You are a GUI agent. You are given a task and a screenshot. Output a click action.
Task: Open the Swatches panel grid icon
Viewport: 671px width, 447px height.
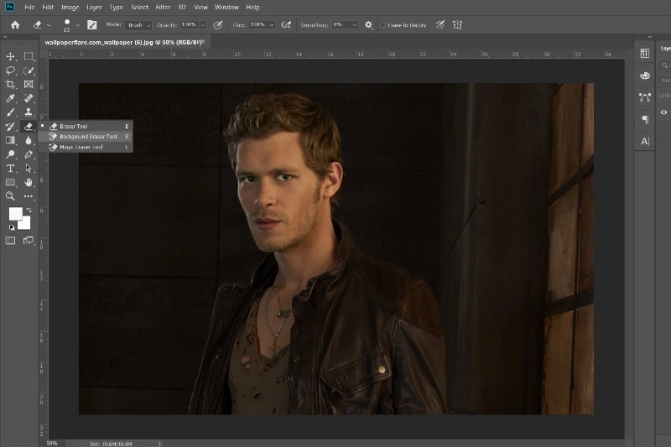645,53
